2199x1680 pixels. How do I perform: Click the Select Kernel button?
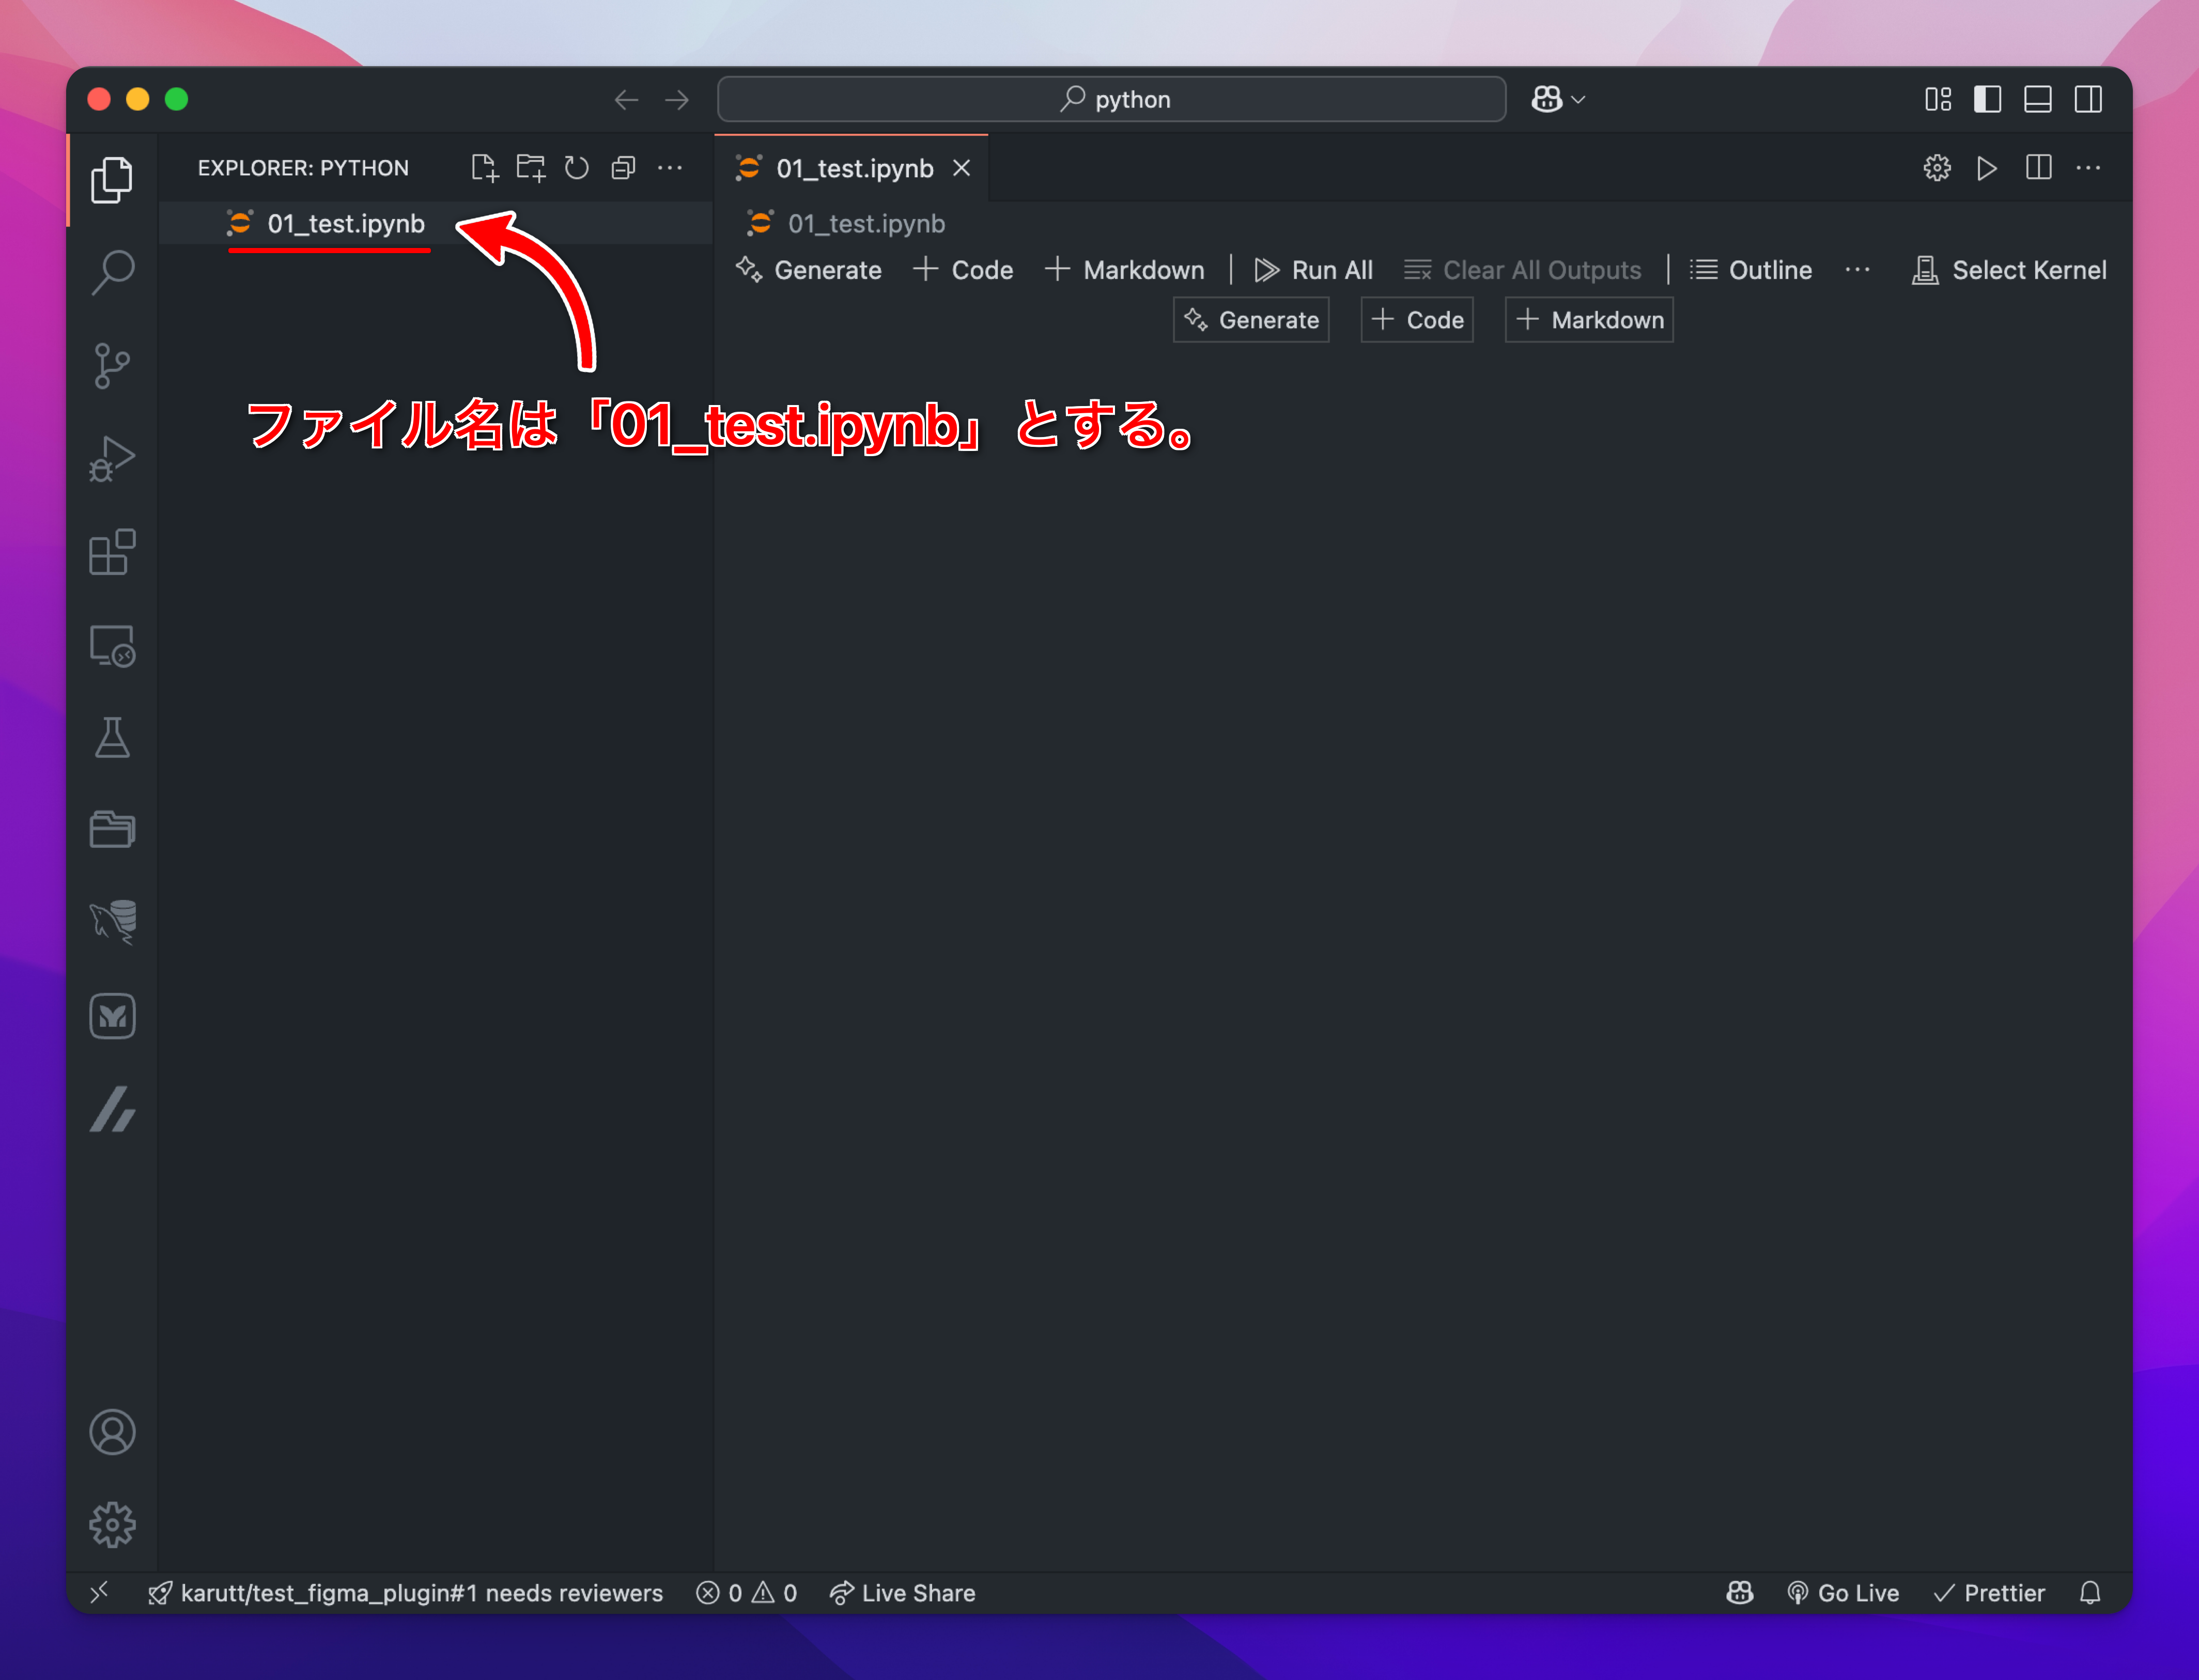coord(2009,270)
